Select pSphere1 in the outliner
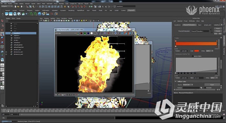This screenshot has width=226, height=123. [x=17, y=35]
